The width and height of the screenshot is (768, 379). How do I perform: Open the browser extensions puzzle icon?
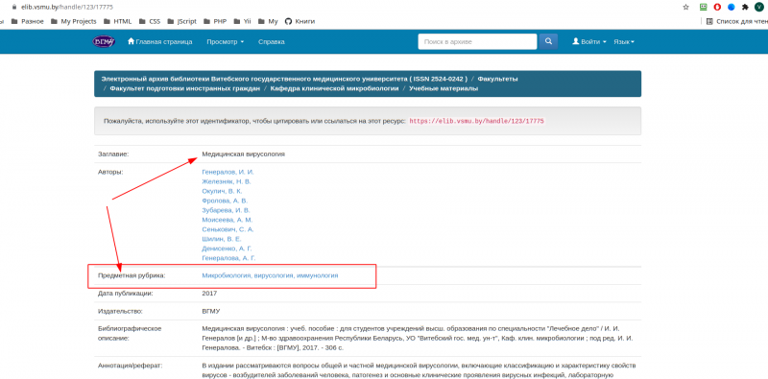click(x=745, y=7)
